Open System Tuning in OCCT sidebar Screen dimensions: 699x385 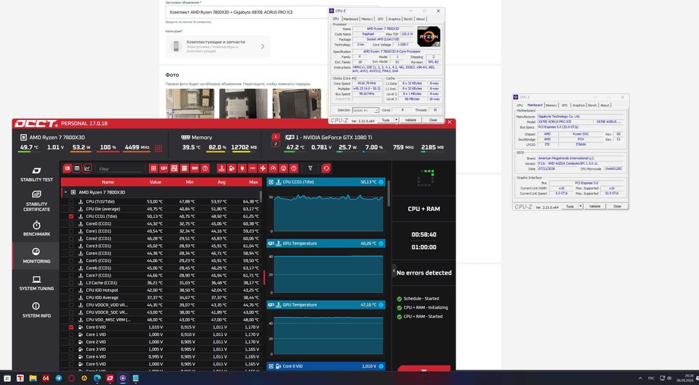(x=36, y=283)
